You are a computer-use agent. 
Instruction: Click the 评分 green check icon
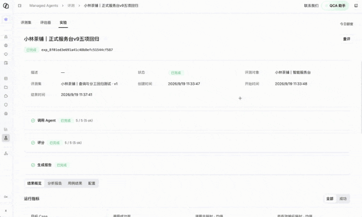pos(33,143)
